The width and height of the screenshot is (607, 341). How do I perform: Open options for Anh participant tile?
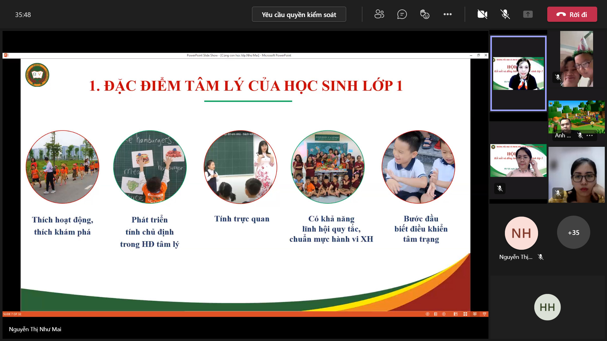coord(590,135)
